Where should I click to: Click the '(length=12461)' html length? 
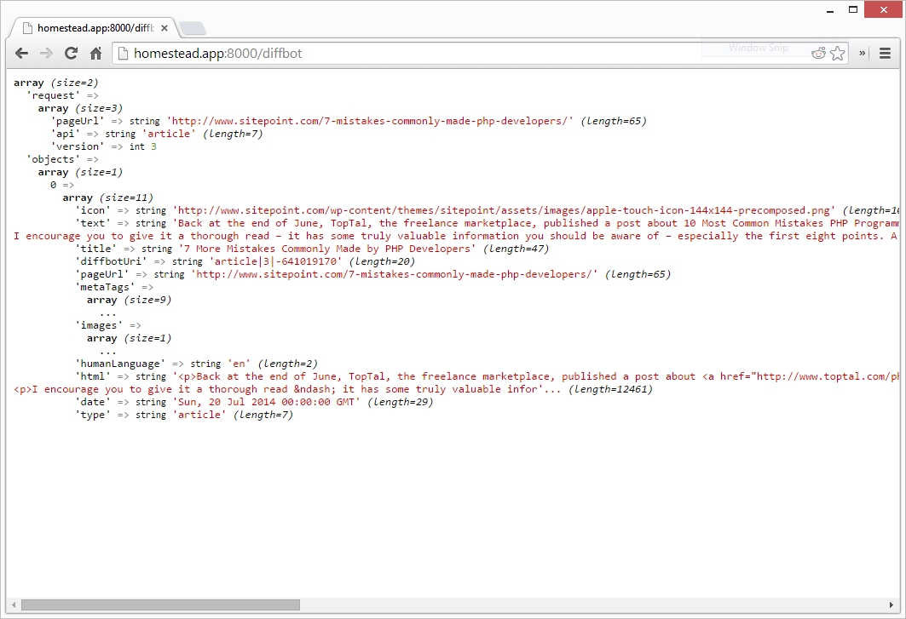[x=611, y=388]
